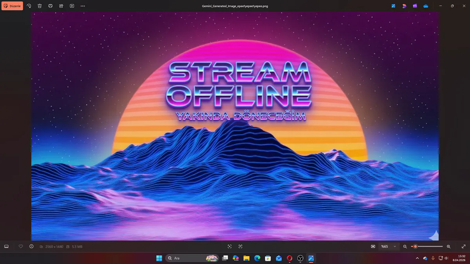
Task: Launch visual search on the image
Action: tap(230, 246)
